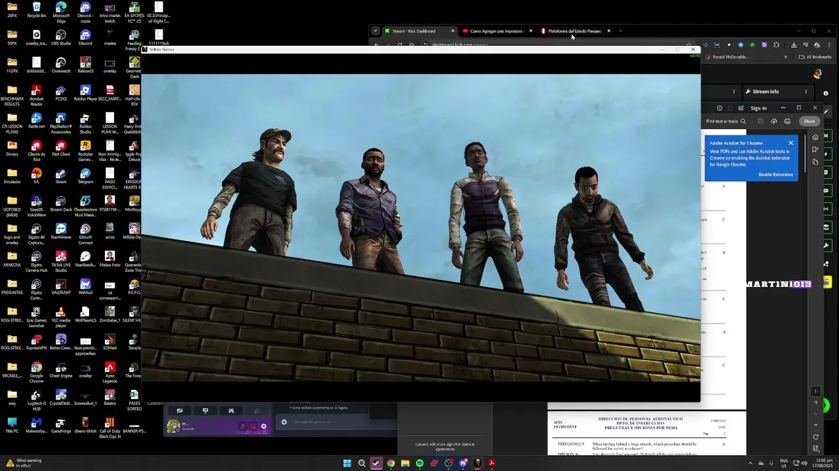Open the 3DMark desktop shortcut
The image size is (839, 471).
(x=109, y=342)
